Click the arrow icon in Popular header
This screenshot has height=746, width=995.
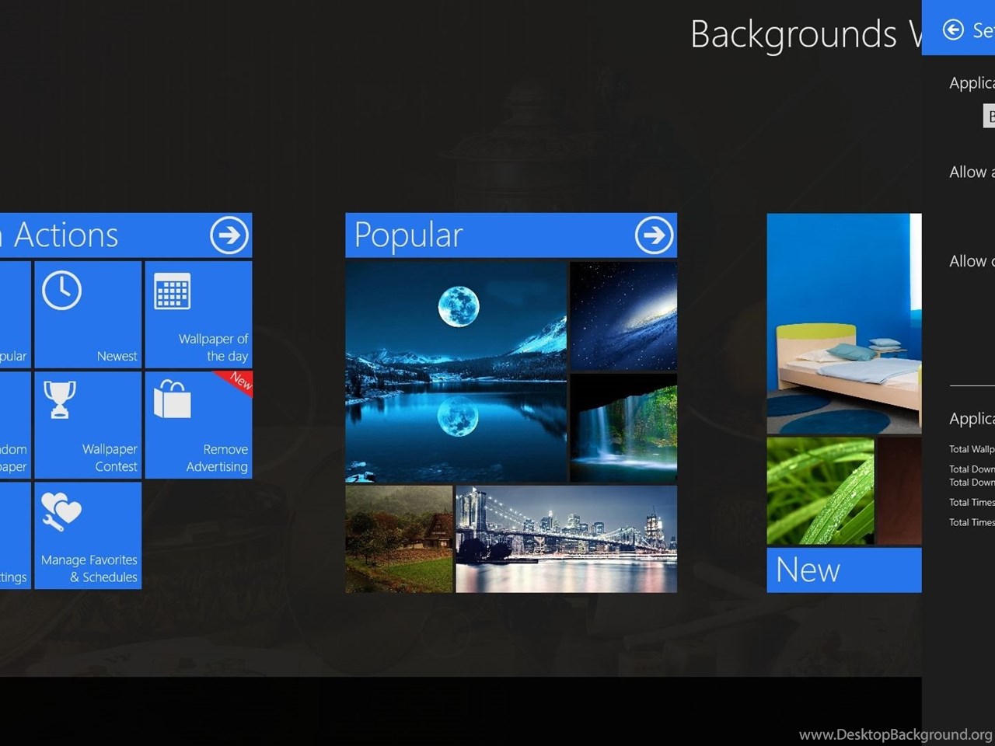pyautogui.click(x=654, y=235)
